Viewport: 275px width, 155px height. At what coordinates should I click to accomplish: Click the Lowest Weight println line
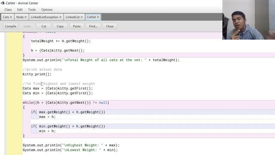coord(70,150)
